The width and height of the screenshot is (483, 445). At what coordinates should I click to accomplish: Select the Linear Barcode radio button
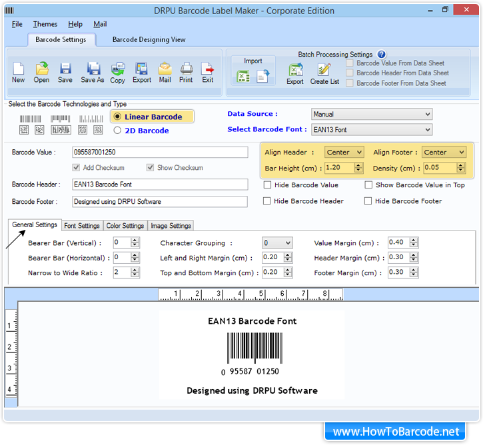point(117,117)
